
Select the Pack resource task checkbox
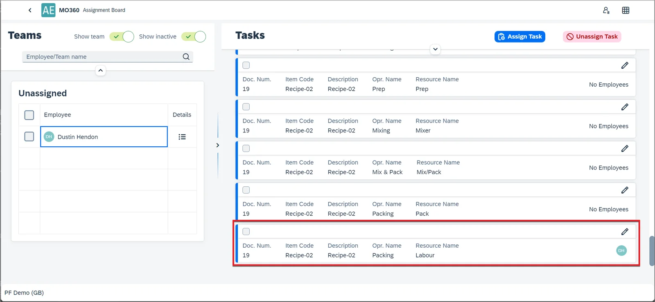point(246,190)
